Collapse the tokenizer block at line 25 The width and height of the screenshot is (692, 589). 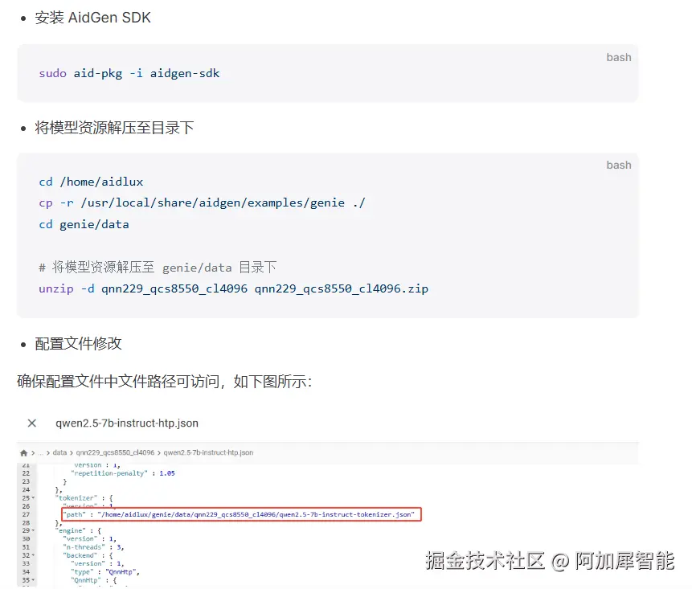pos(33,498)
